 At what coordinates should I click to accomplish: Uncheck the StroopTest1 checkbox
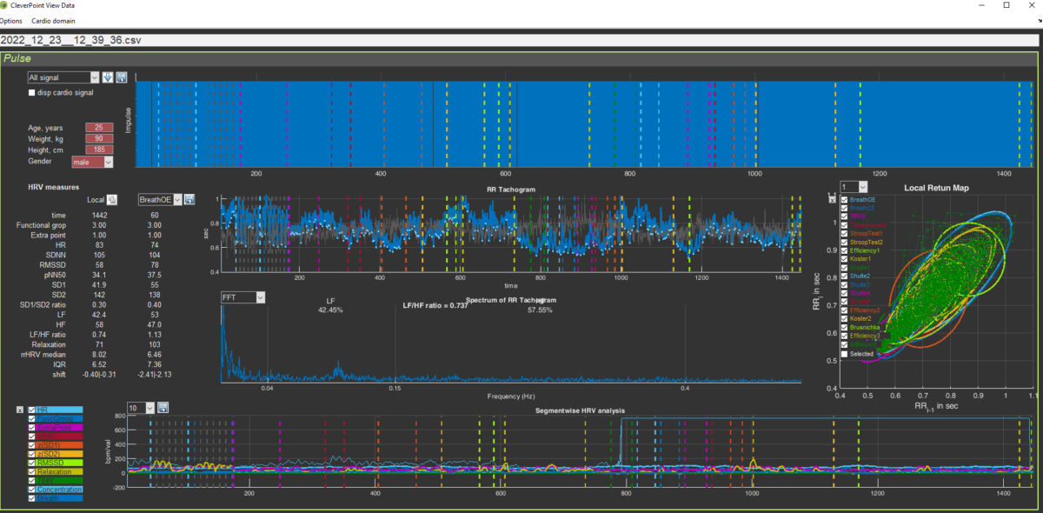(x=844, y=234)
